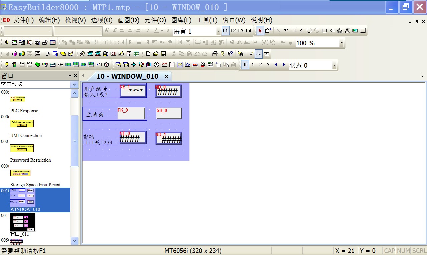
Task: Select the 窗口_011 window thumbnail
Action: (22, 223)
